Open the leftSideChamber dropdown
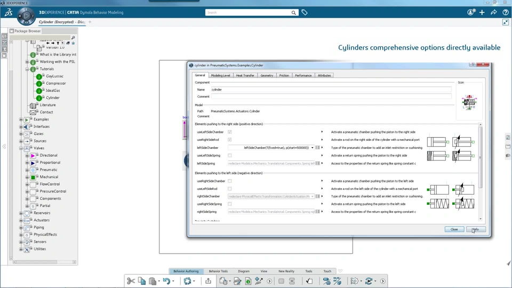 tap(312, 148)
